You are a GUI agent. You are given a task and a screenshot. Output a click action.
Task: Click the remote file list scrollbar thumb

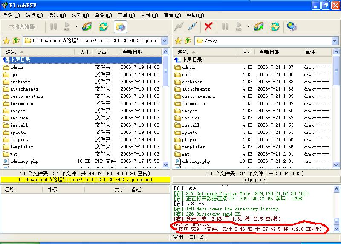point(336,71)
